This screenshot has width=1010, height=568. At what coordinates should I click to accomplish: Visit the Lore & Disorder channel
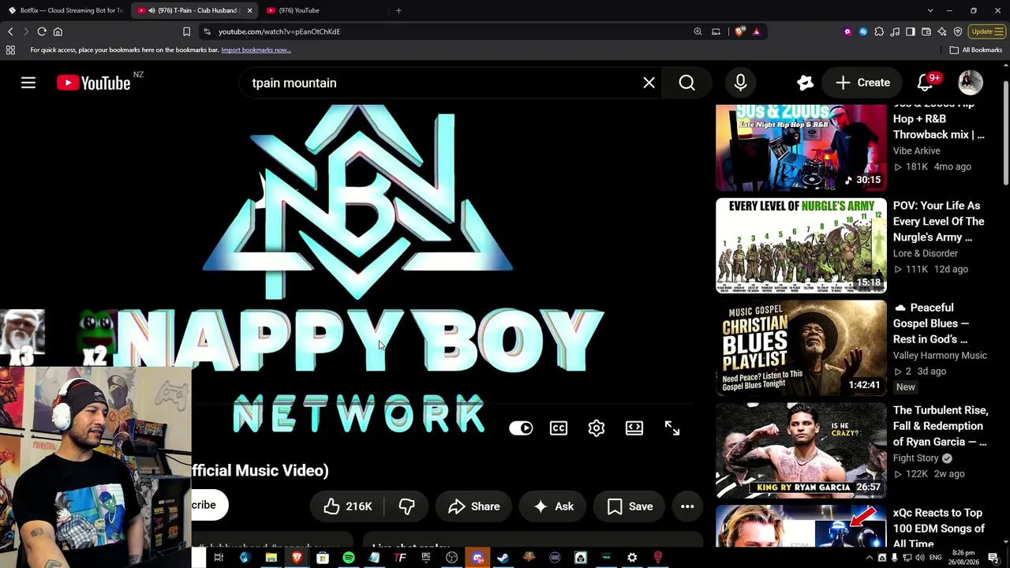(926, 253)
